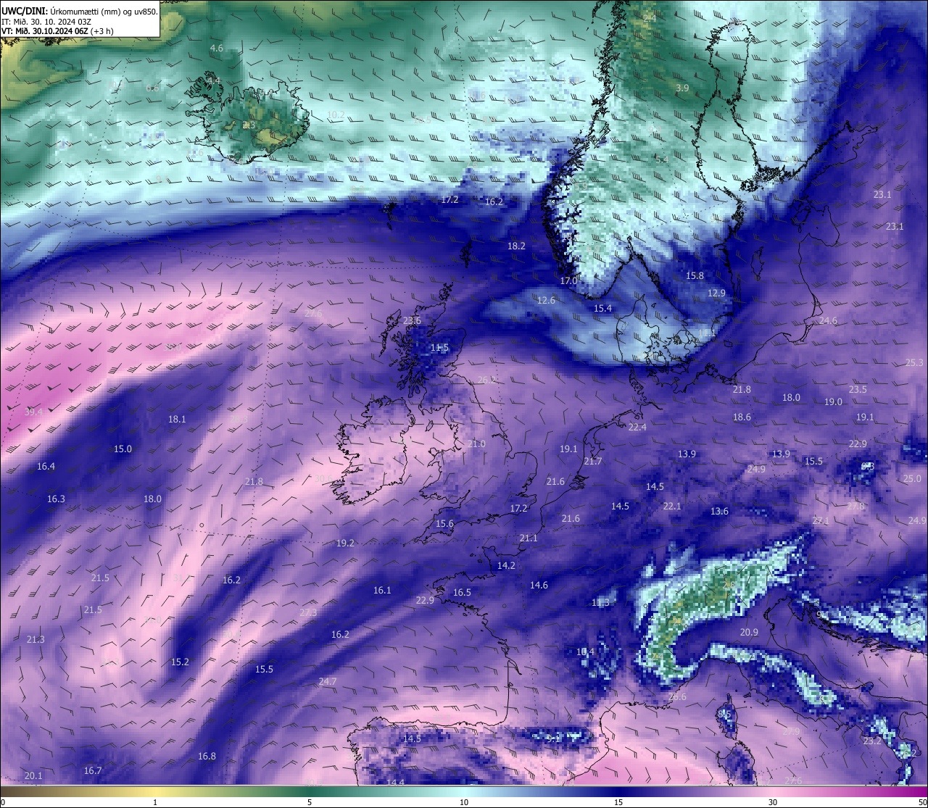Select the 22.1 value label
The width and height of the screenshot is (928, 808).
672,506
